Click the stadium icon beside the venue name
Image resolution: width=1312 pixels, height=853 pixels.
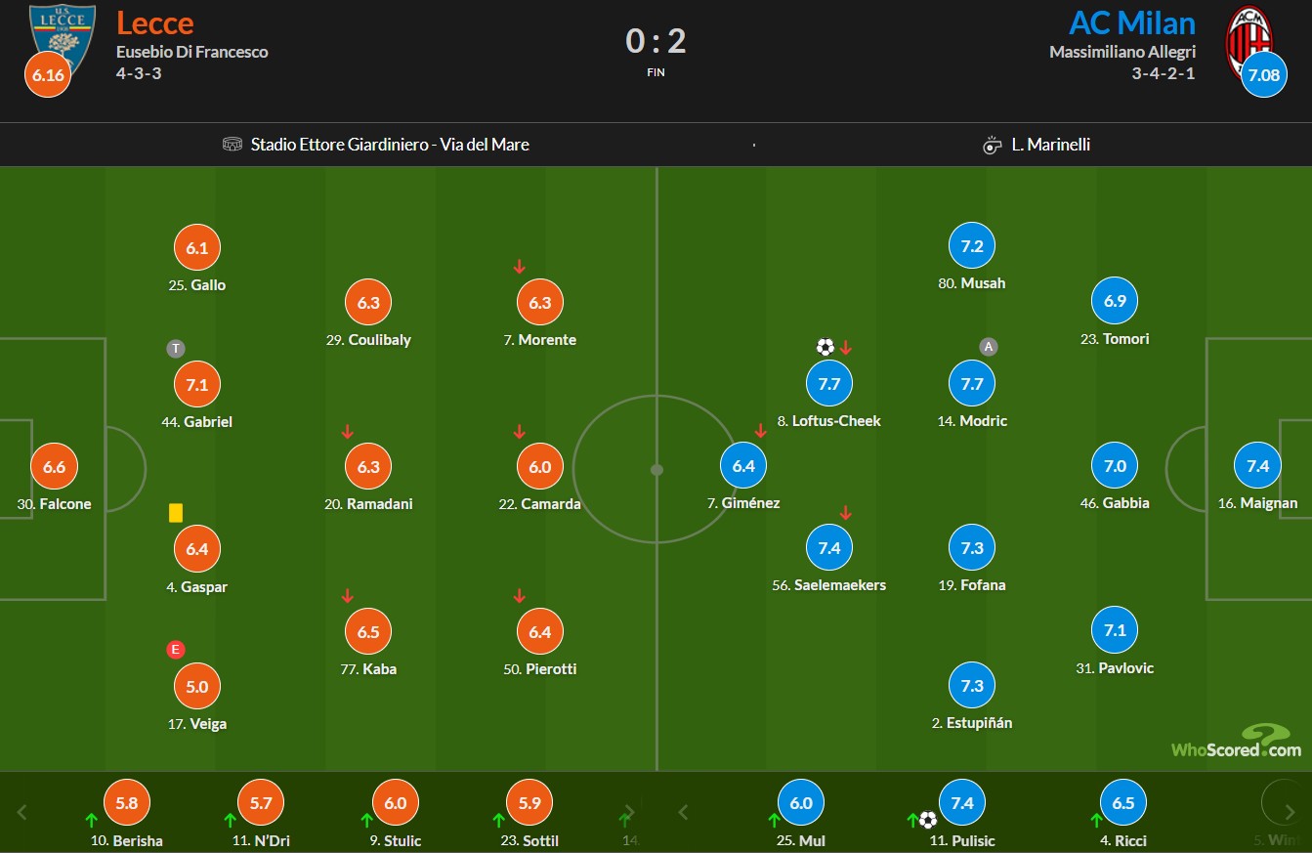tap(233, 145)
